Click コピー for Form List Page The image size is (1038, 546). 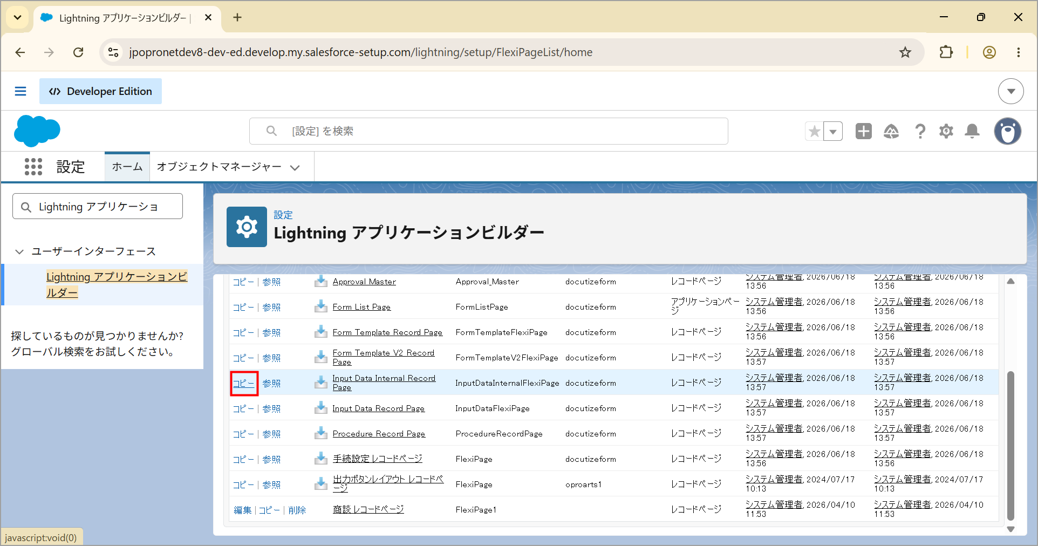[244, 307]
